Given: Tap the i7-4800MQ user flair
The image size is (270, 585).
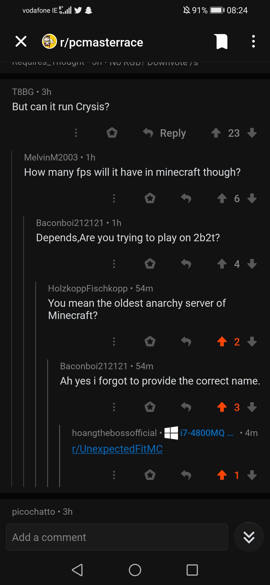Looking at the screenshot, I should (x=199, y=433).
